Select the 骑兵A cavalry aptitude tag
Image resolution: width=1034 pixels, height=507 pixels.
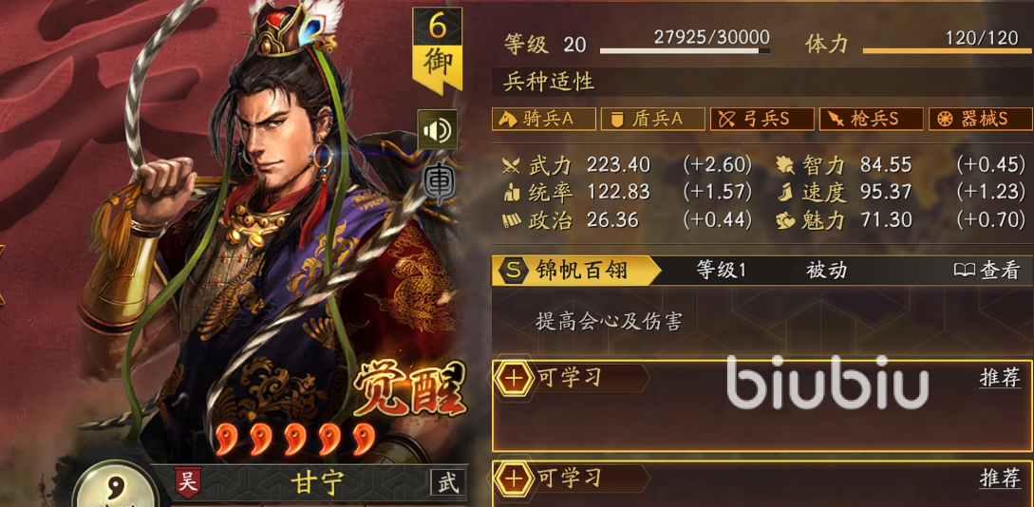pos(544,119)
